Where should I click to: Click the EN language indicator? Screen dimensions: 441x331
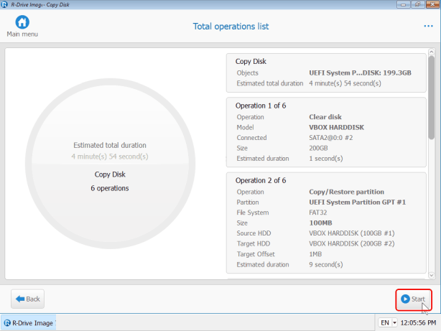385,322
